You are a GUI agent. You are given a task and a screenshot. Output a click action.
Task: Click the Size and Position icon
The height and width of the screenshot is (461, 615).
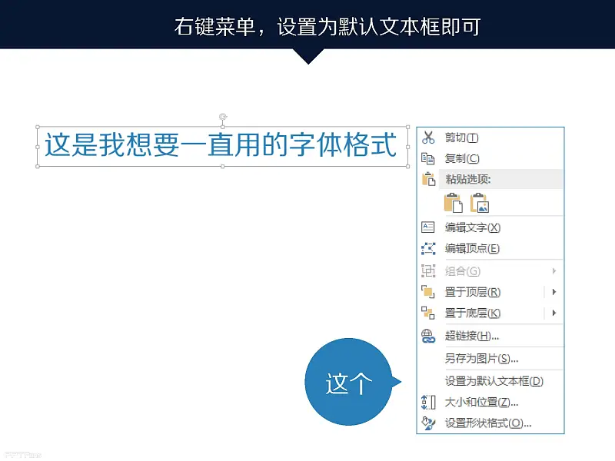(x=428, y=402)
